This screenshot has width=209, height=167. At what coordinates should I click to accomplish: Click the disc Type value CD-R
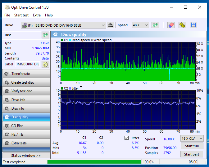tap(45, 43)
